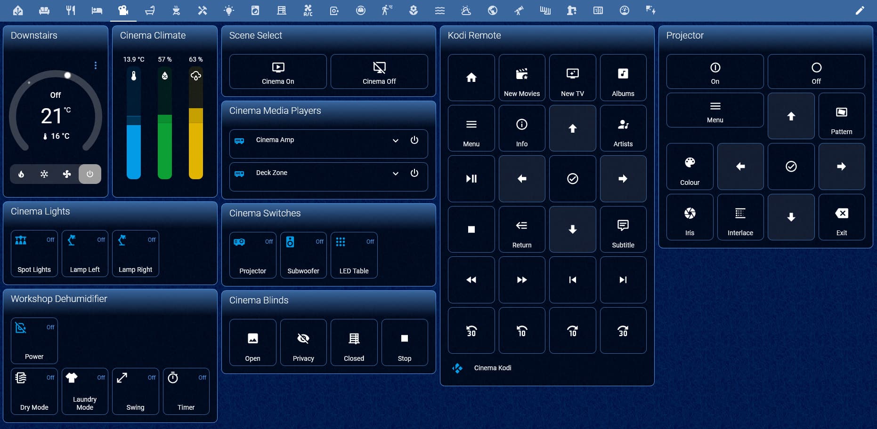Rewind playback on Kodi Remote
Viewport: 877px width, 429px height.
(x=471, y=280)
